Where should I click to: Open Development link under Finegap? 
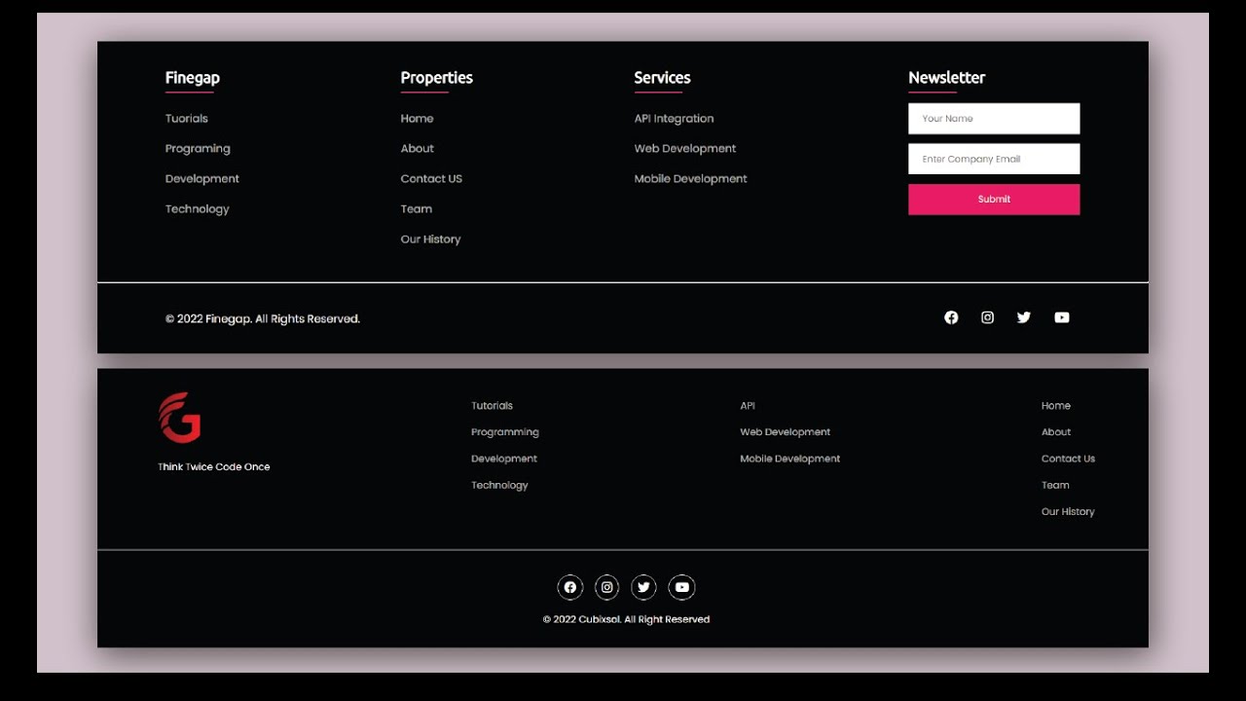(x=202, y=179)
